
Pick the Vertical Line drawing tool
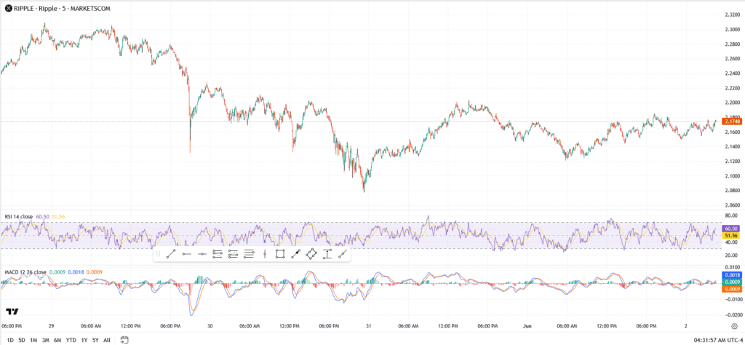[264, 254]
